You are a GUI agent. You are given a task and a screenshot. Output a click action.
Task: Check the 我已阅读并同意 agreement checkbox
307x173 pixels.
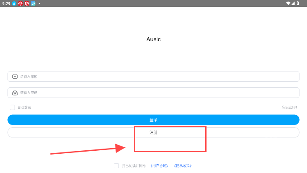tap(116, 166)
